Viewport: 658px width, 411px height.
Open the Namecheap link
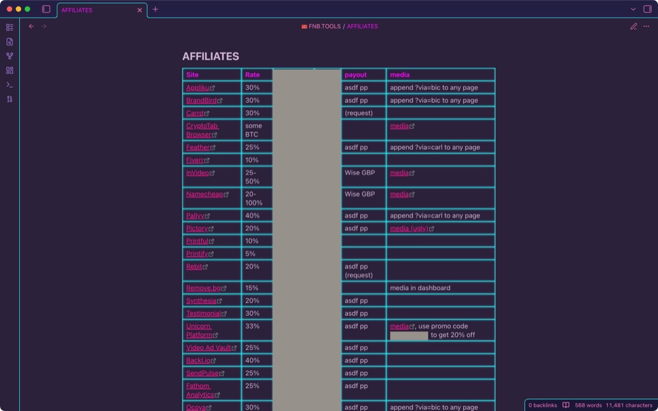point(205,194)
